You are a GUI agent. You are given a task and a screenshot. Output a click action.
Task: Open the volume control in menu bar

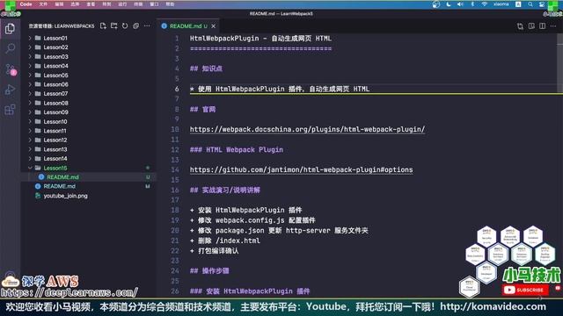460,4
